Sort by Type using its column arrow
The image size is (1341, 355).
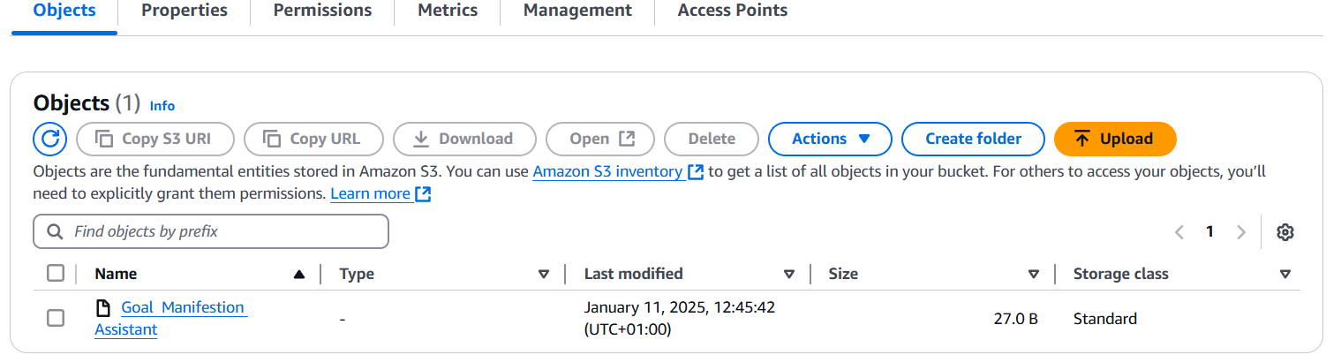544,275
